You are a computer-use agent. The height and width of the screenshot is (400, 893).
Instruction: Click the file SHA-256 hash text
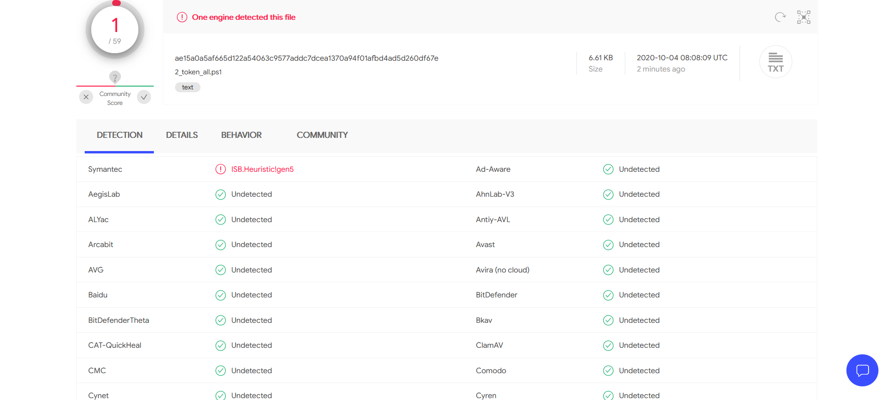[307, 58]
